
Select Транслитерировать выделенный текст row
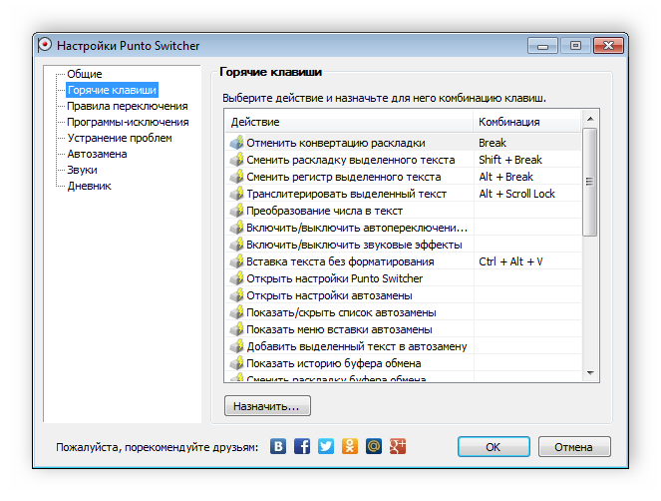click(403, 194)
